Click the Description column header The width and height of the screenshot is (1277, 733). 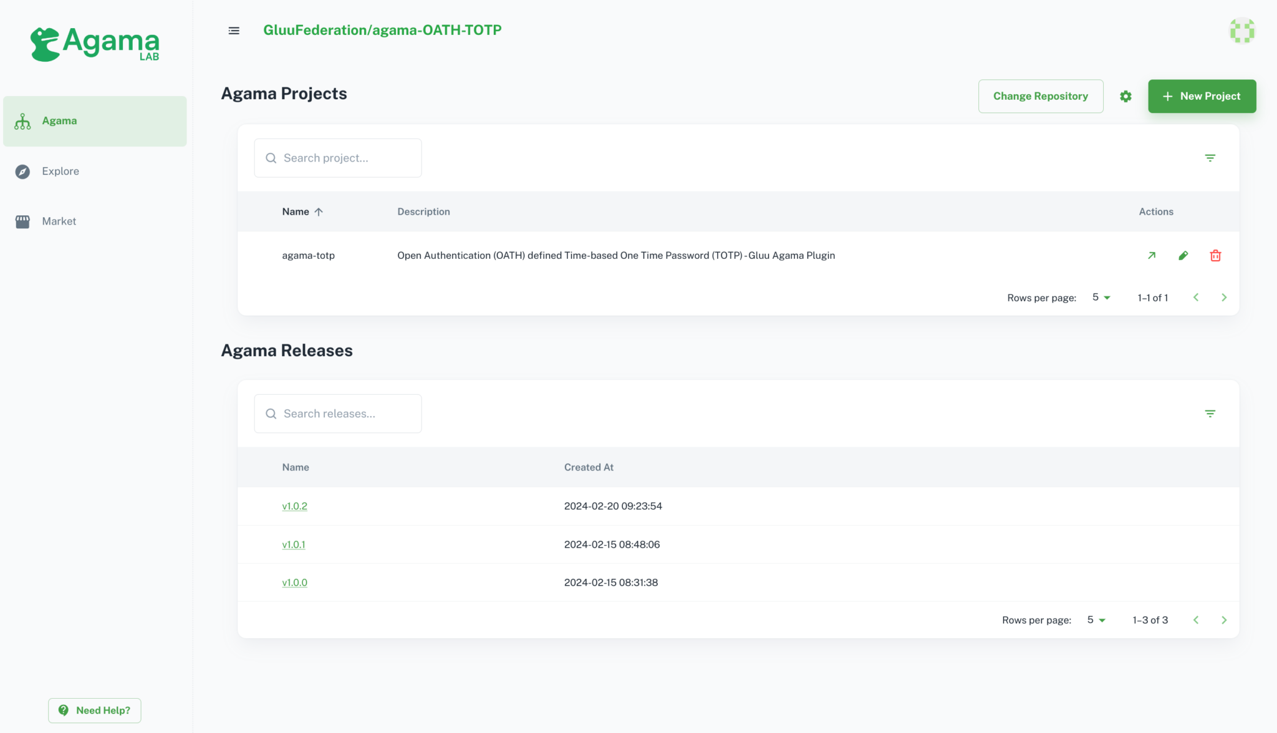(423, 212)
